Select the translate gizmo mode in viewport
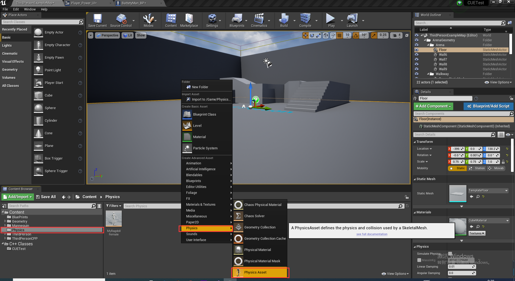515x281 pixels. 306,35
